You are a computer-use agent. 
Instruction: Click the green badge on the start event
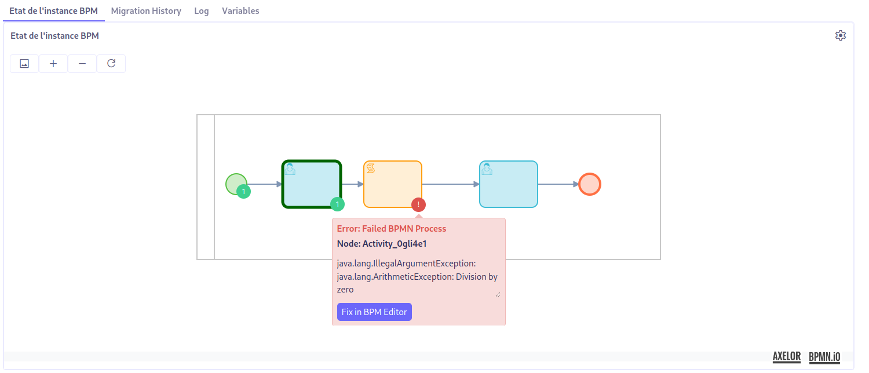pos(244,192)
